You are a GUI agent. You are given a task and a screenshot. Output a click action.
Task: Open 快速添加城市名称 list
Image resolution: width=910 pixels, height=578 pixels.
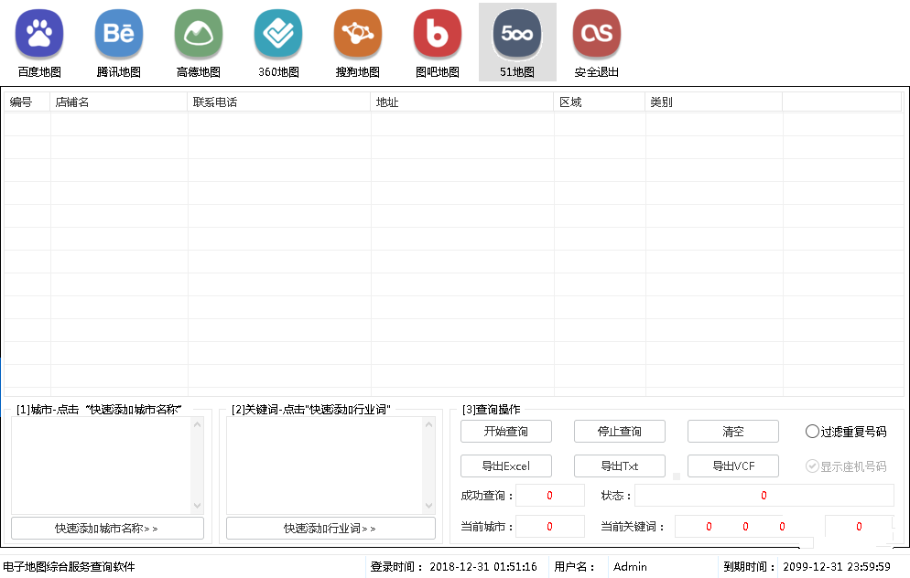[x=107, y=528]
